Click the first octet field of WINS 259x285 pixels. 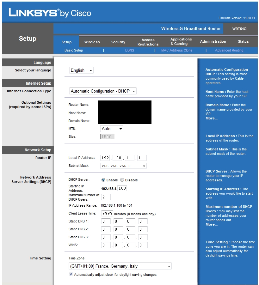106,245
